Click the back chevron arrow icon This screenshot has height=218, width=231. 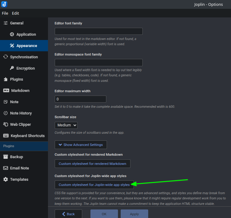coord(64,214)
